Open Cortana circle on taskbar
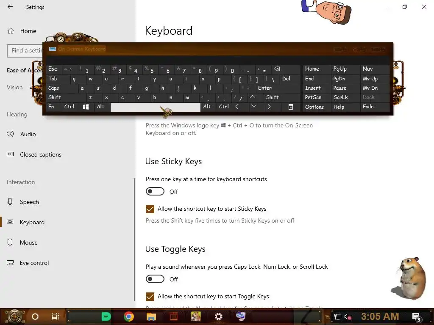Screen dimensions: 434x325 [x=35, y=317]
